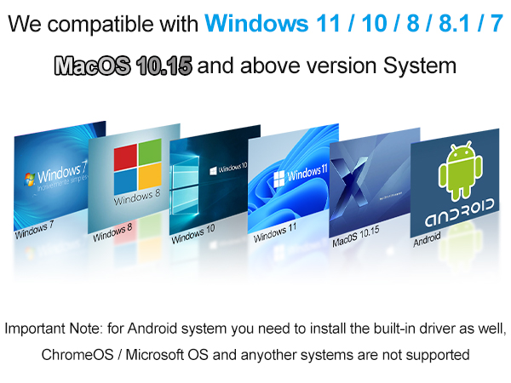Viewport: 511px width, 383px height.
Task: Click blue Windows 11 / 10 / 8 heading text
Action: [354, 23]
